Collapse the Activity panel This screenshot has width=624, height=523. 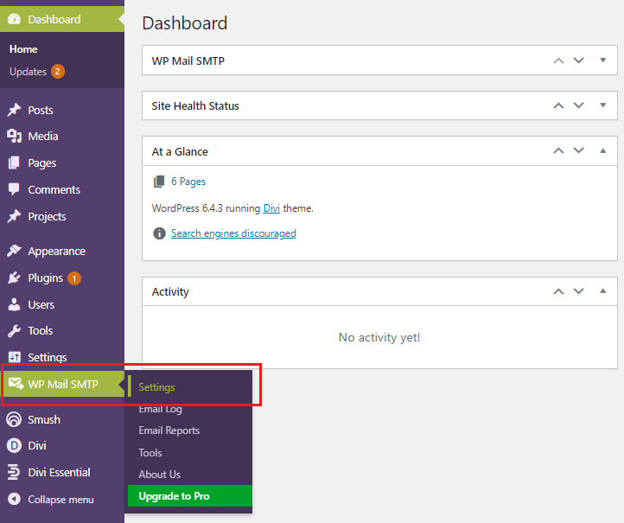click(603, 291)
